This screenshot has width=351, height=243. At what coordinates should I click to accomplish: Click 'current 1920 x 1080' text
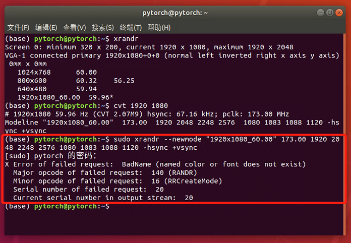165,47
